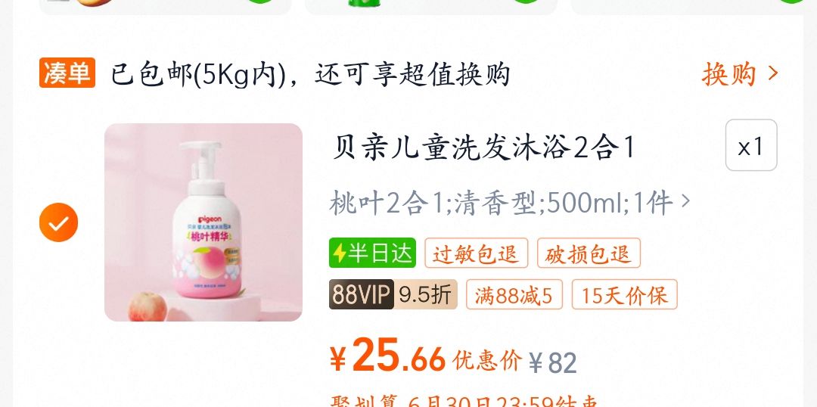817x407 pixels.
Task: Tap the 88VIP badge
Action: tap(361, 294)
